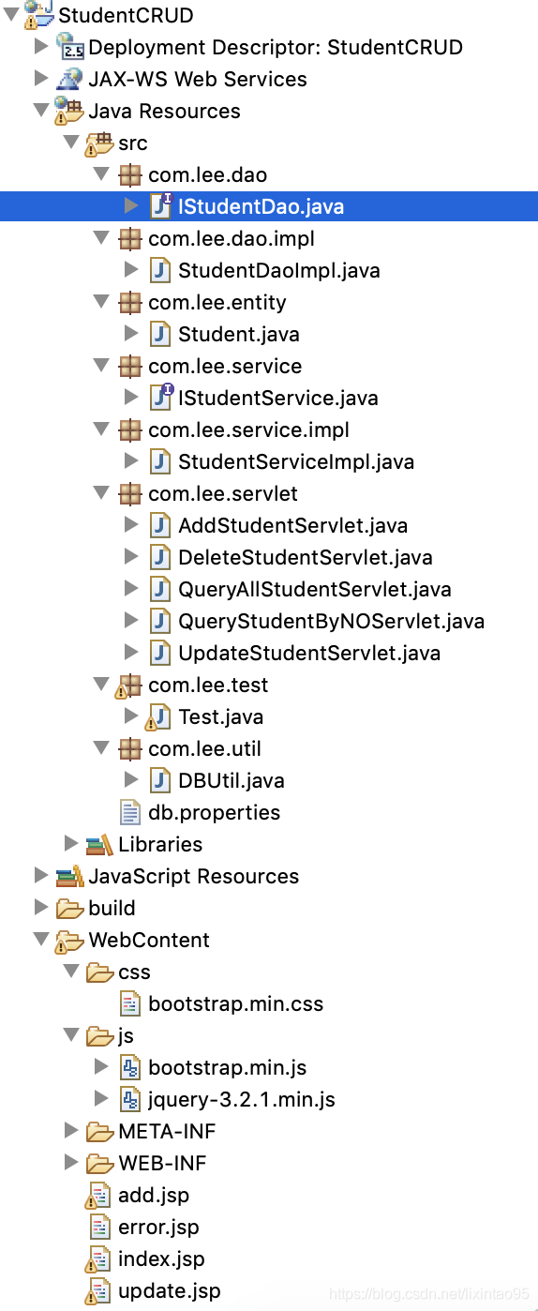Click the IStudentService.java interface icon
The height and width of the screenshot is (1311, 538).
(161, 398)
